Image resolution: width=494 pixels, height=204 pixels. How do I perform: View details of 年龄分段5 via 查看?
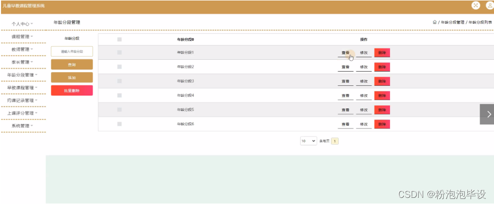pyautogui.click(x=345, y=110)
